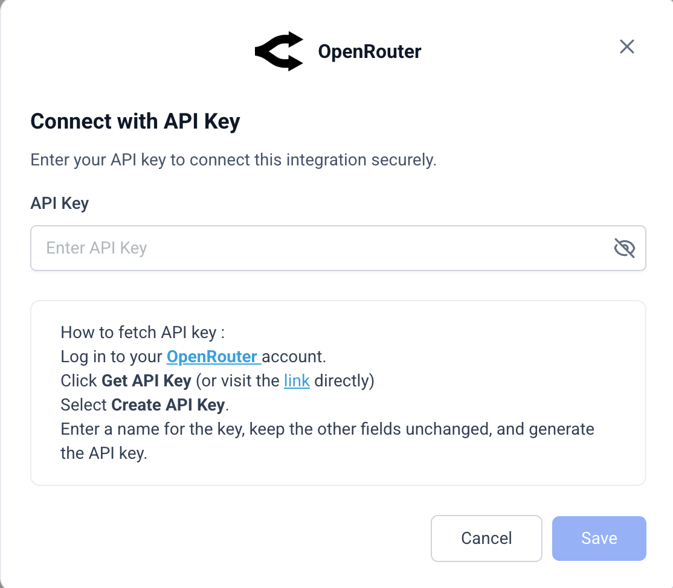The height and width of the screenshot is (588, 673).
Task: Click the bold 'Create API Key' text
Action: (x=168, y=405)
